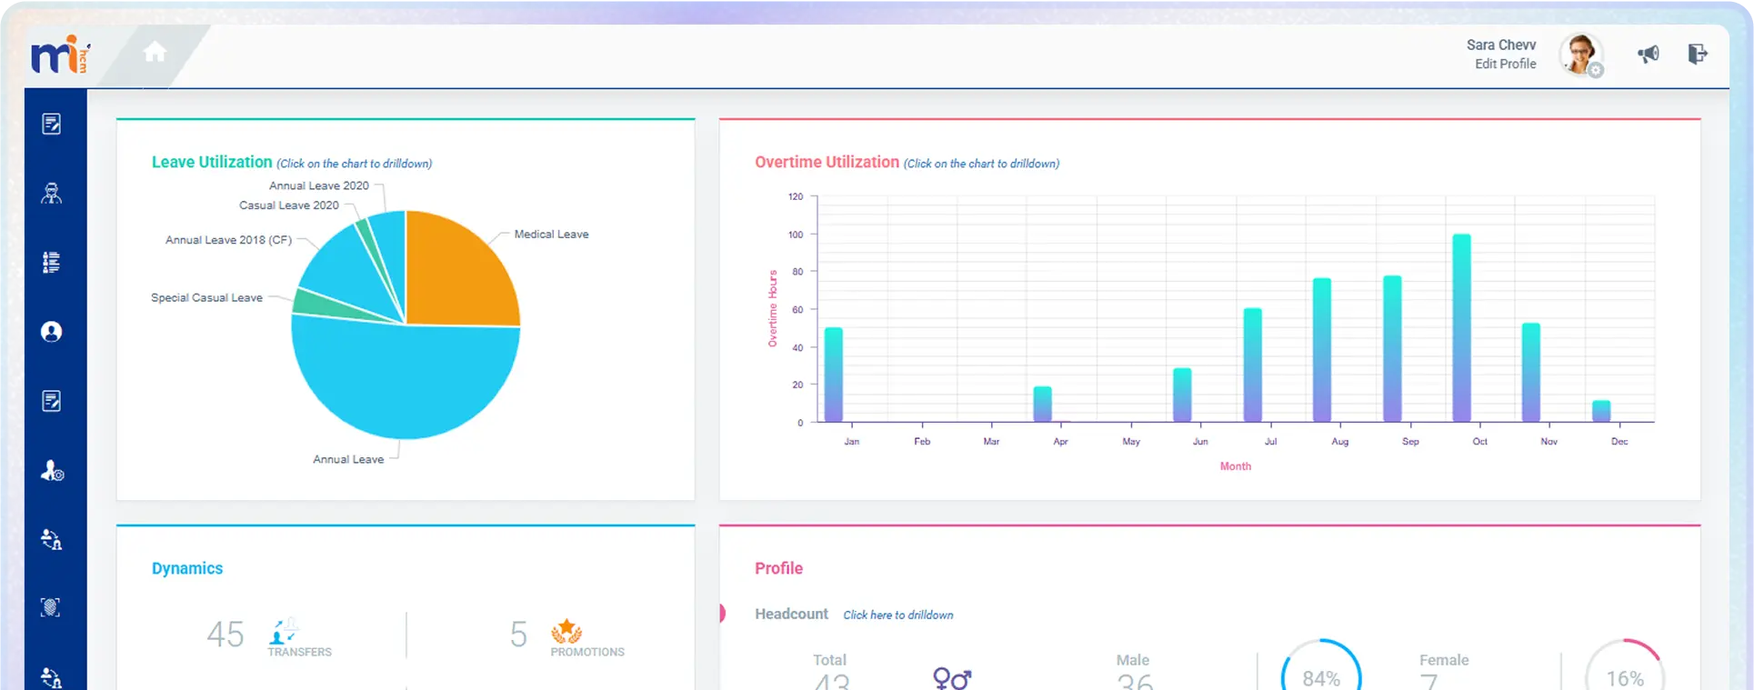Open the fingerprint attendance sidebar icon

point(51,607)
